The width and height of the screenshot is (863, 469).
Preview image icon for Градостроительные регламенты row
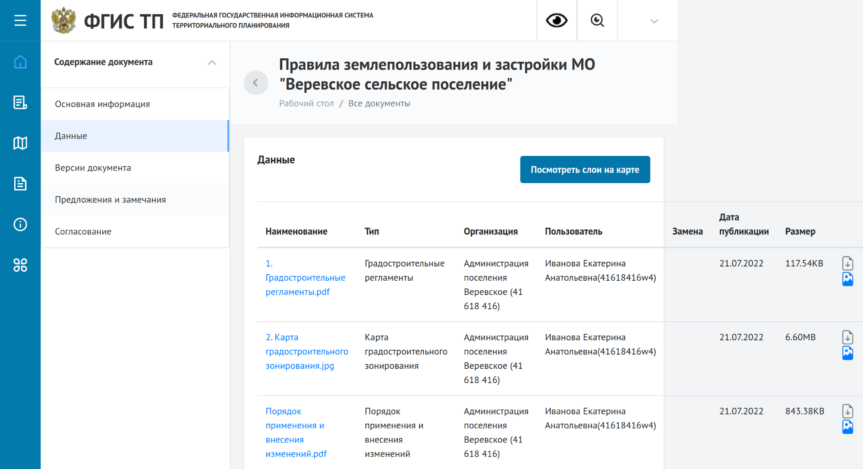(x=847, y=279)
